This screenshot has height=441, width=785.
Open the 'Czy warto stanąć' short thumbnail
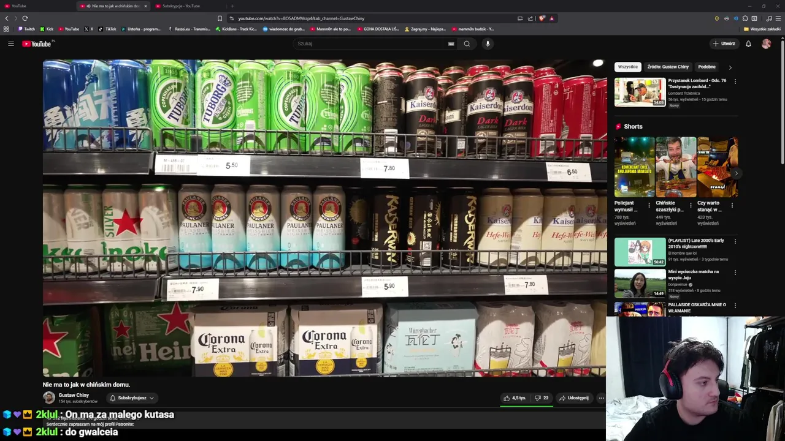point(718,167)
